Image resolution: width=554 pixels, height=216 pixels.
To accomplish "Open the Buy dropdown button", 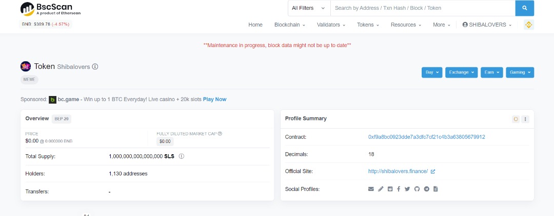I will (x=432, y=73).
